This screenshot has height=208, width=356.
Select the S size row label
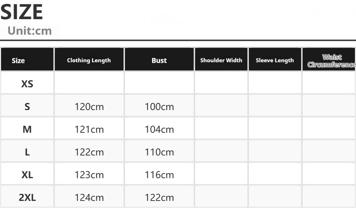[x=27, y=106]
